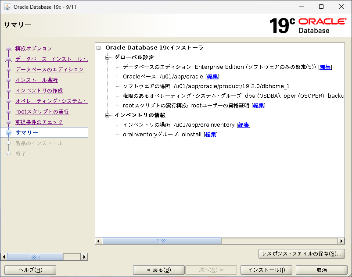352x277 pixels.
Task: Click the 取消 cancel button
Action: tap(321, 270)
